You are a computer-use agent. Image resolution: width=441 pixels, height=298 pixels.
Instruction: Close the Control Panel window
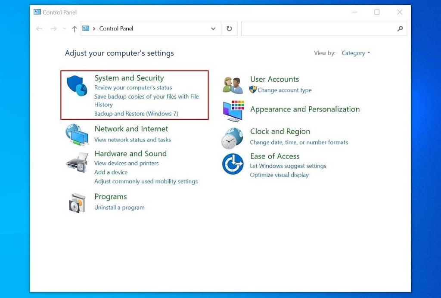[400, 12]
